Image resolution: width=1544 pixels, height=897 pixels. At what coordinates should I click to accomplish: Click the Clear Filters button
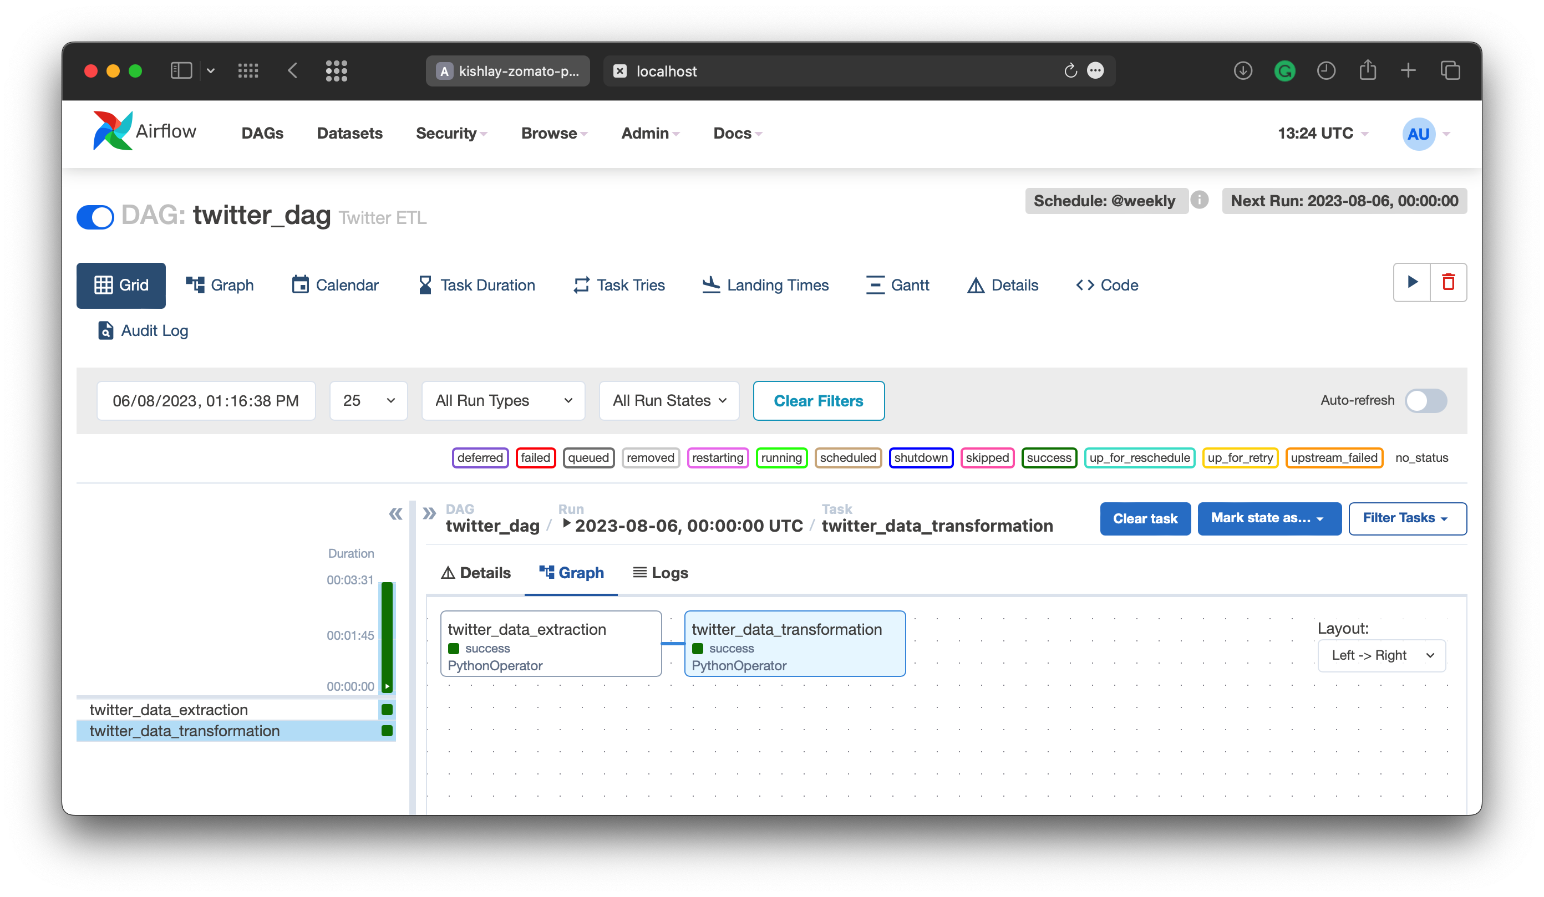click(818, 400)
